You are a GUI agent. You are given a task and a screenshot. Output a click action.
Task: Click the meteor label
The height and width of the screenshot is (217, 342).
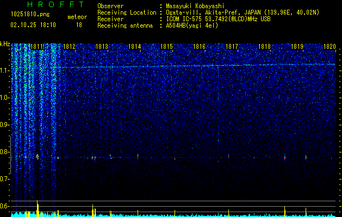pyautogui.click(x=77, y=17)
